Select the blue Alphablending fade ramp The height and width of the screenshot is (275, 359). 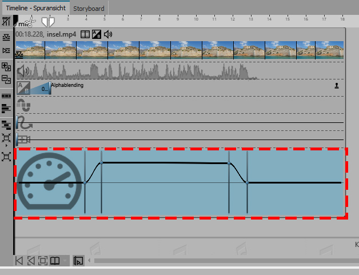coord(39,89)
